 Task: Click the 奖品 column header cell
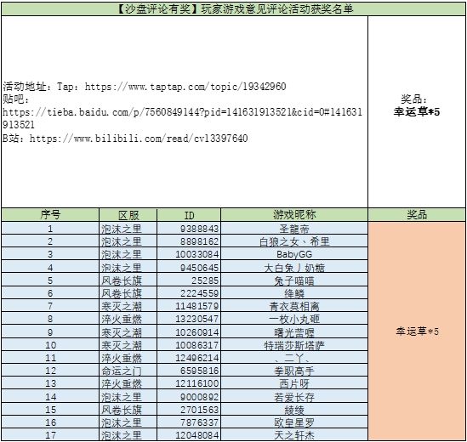(x=417, y=215)
